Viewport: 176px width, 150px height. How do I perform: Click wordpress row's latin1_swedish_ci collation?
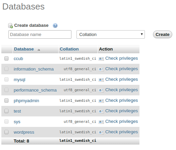[78, 132]
